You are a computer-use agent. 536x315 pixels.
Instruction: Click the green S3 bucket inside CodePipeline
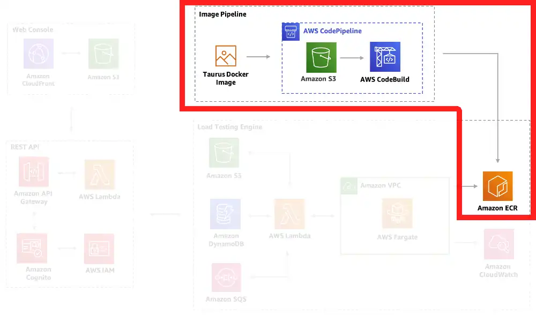tap(321, 57)
